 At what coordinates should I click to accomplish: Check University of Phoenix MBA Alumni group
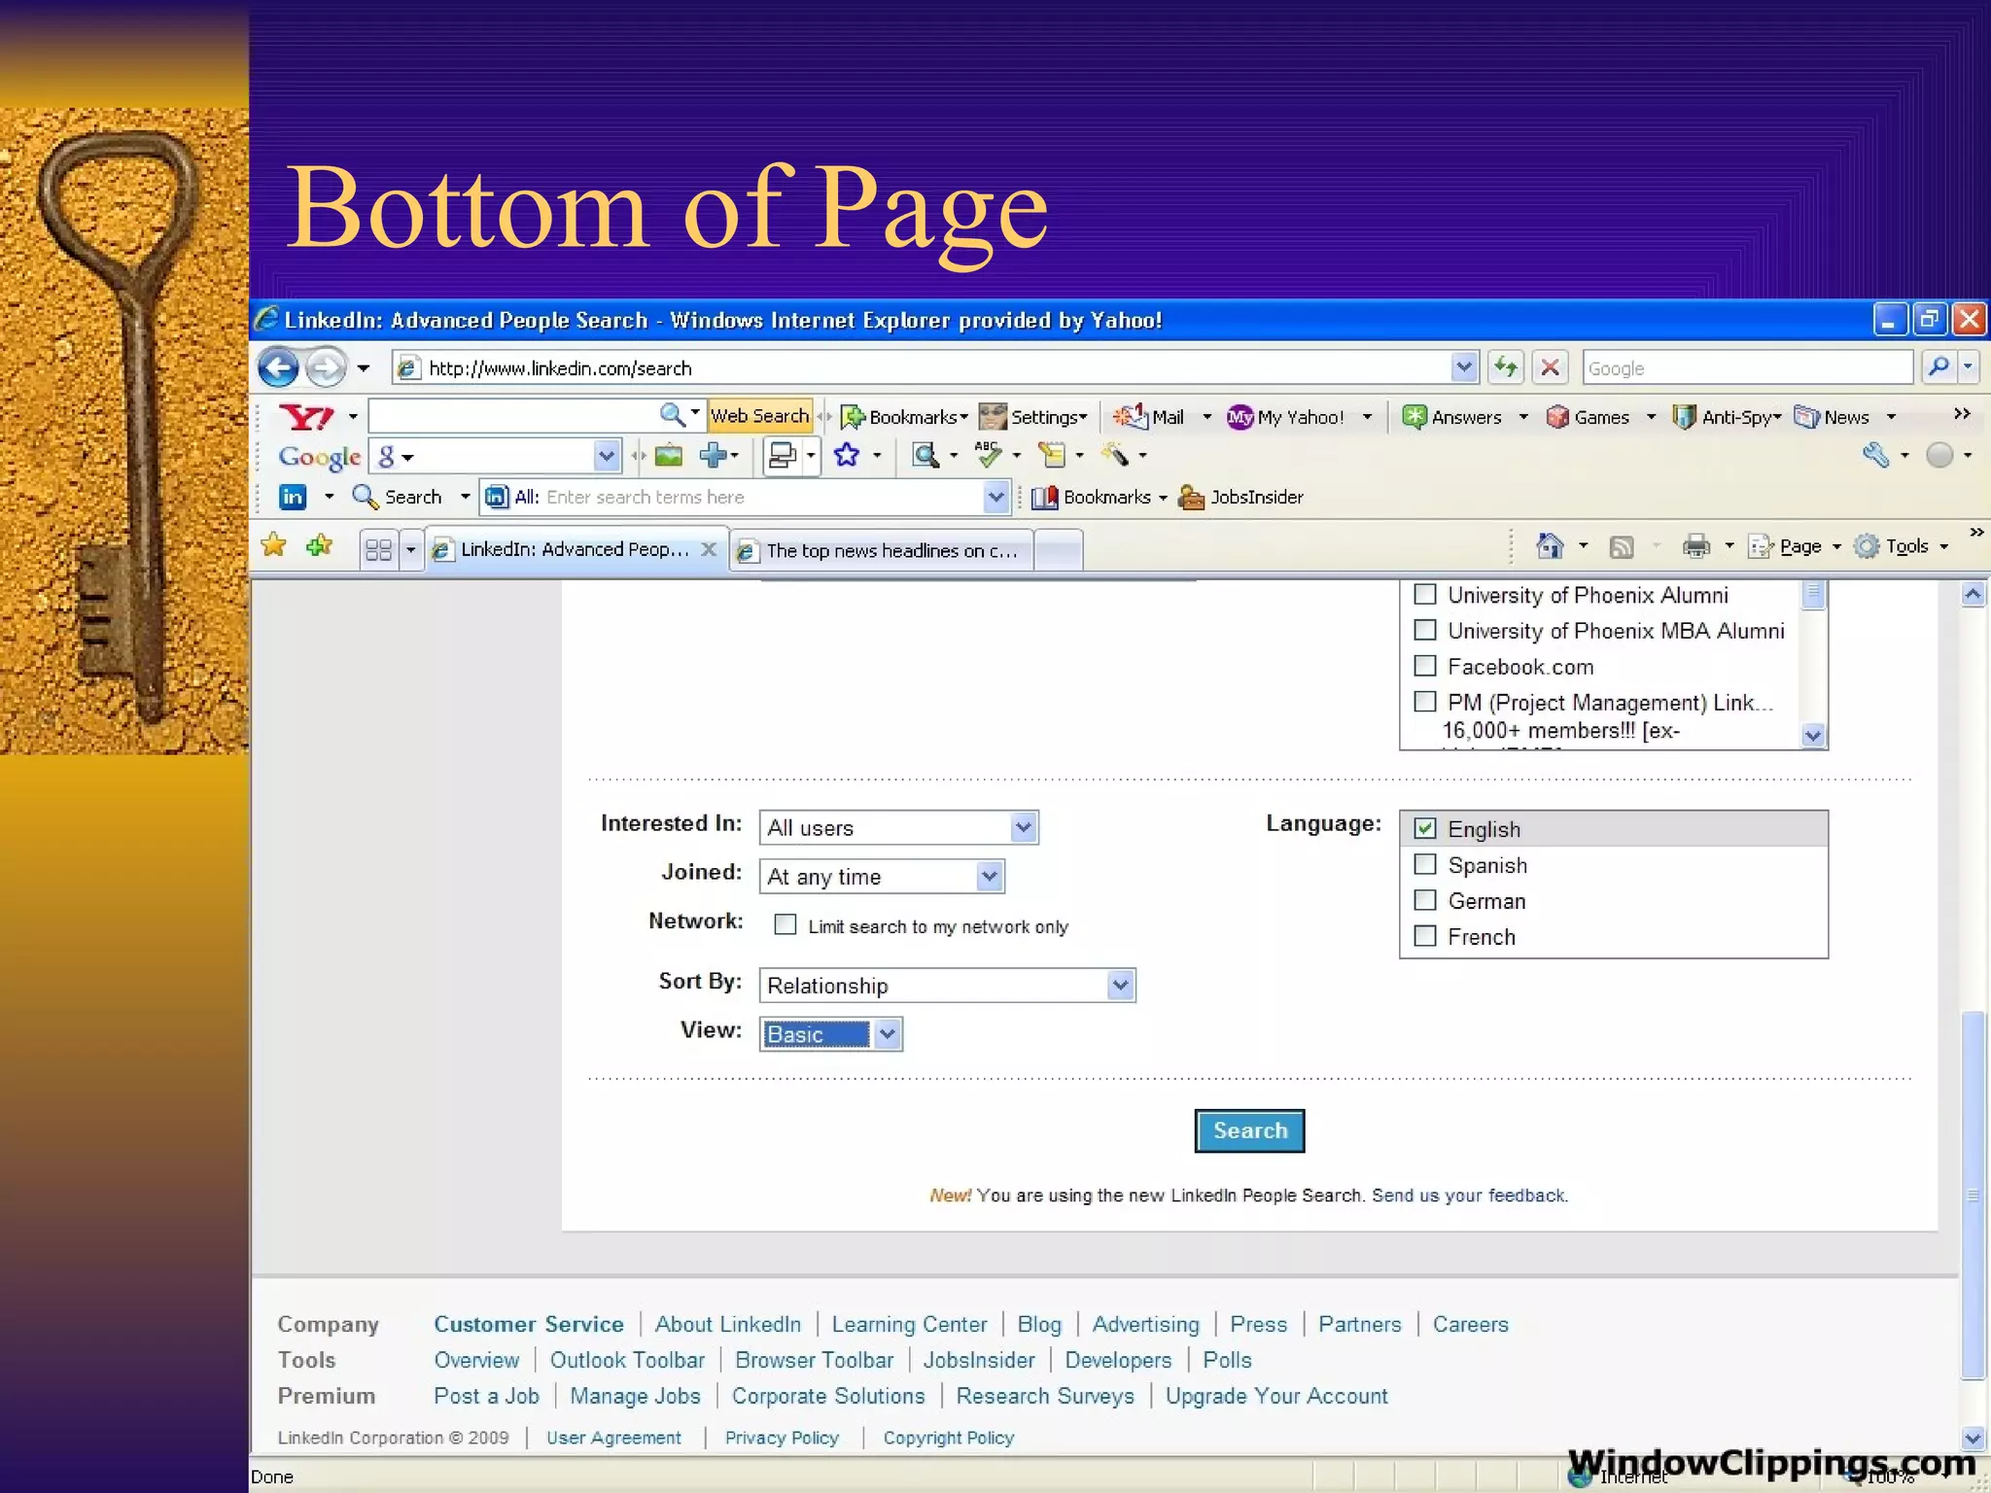coord(1425,630)
